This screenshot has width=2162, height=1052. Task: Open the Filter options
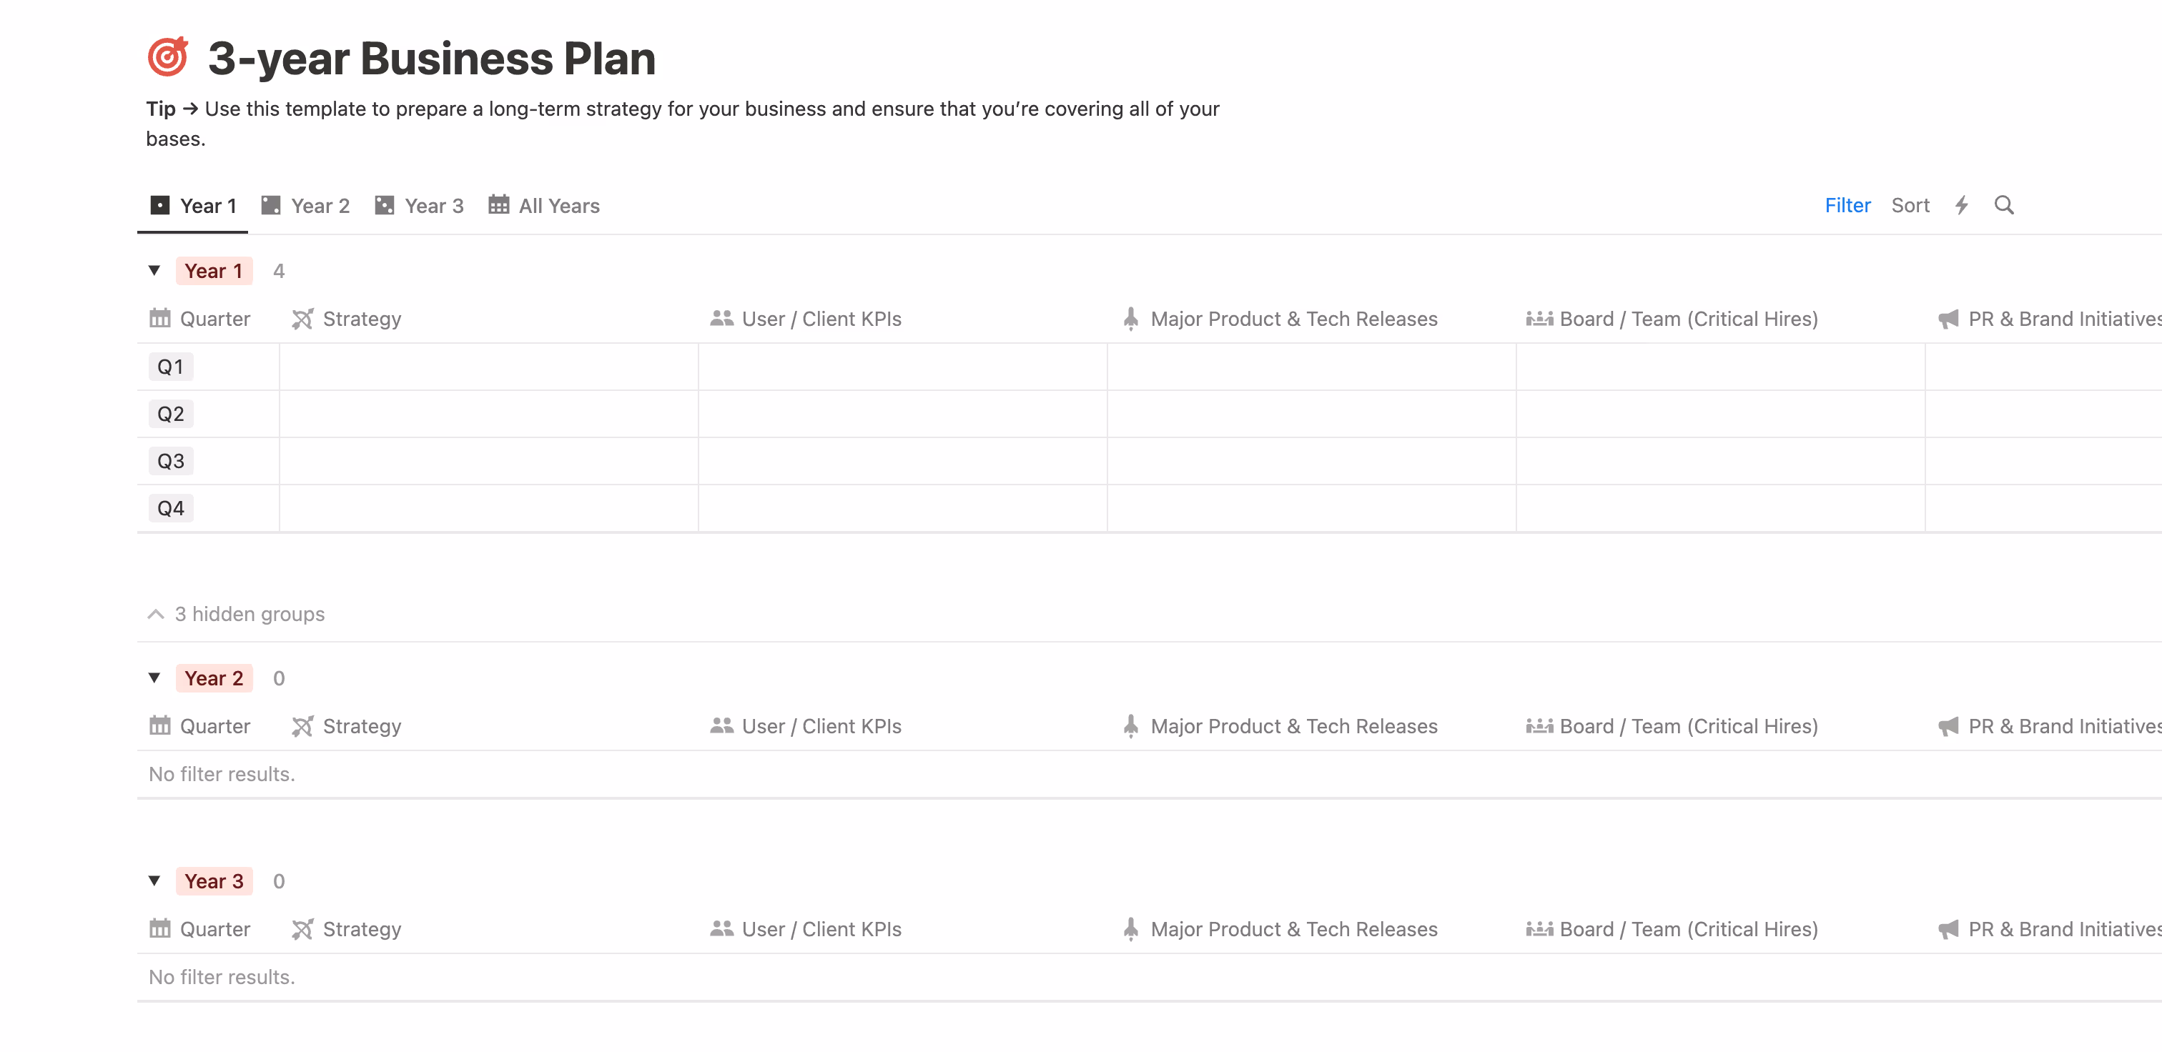point(1847,204)
